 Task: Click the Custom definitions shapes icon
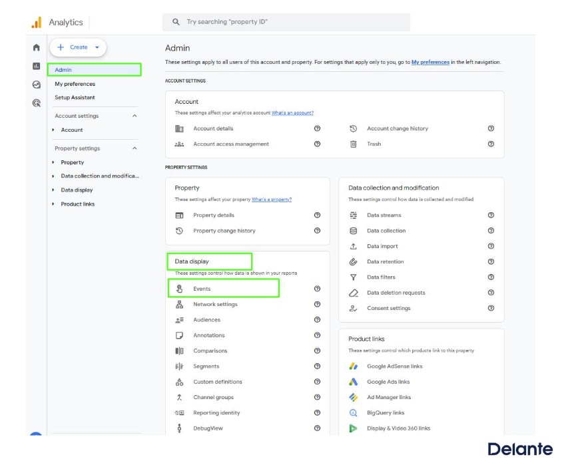pyautogui.click(x=179, y=382)
